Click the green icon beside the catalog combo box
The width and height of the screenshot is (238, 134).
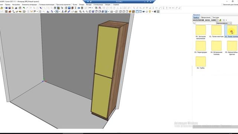pos(220,20)
